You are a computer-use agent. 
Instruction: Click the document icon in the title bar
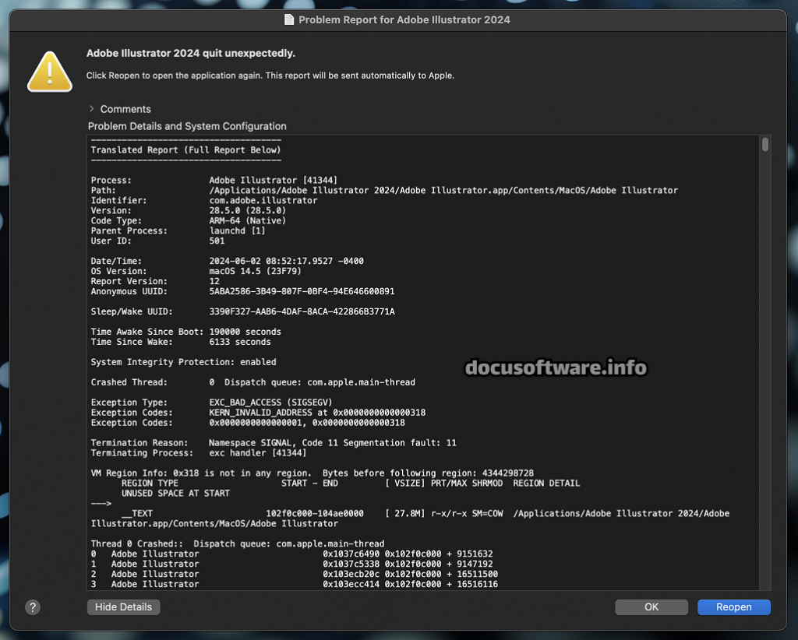[x=289, y=19]
